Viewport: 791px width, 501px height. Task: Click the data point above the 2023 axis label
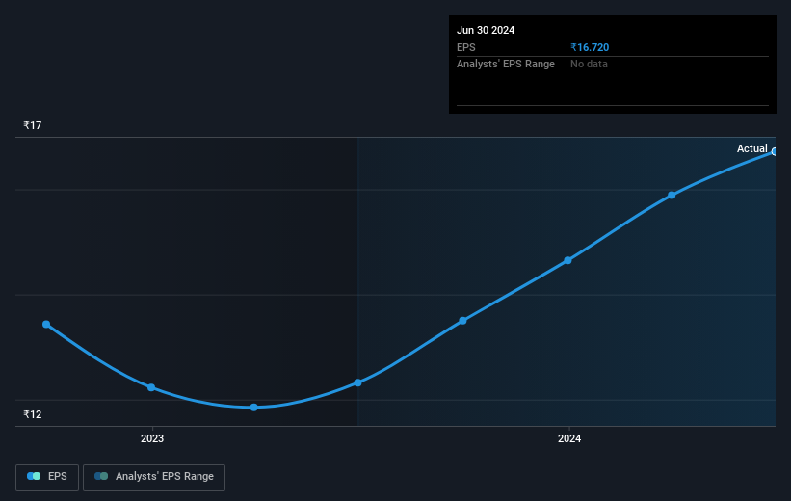coord(151,387)
